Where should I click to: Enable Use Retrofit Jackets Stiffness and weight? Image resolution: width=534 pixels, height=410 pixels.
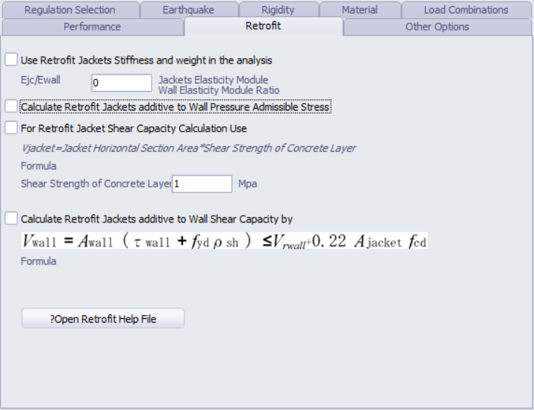(11, 60)
